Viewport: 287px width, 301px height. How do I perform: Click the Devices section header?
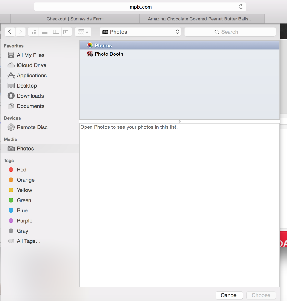12,118
